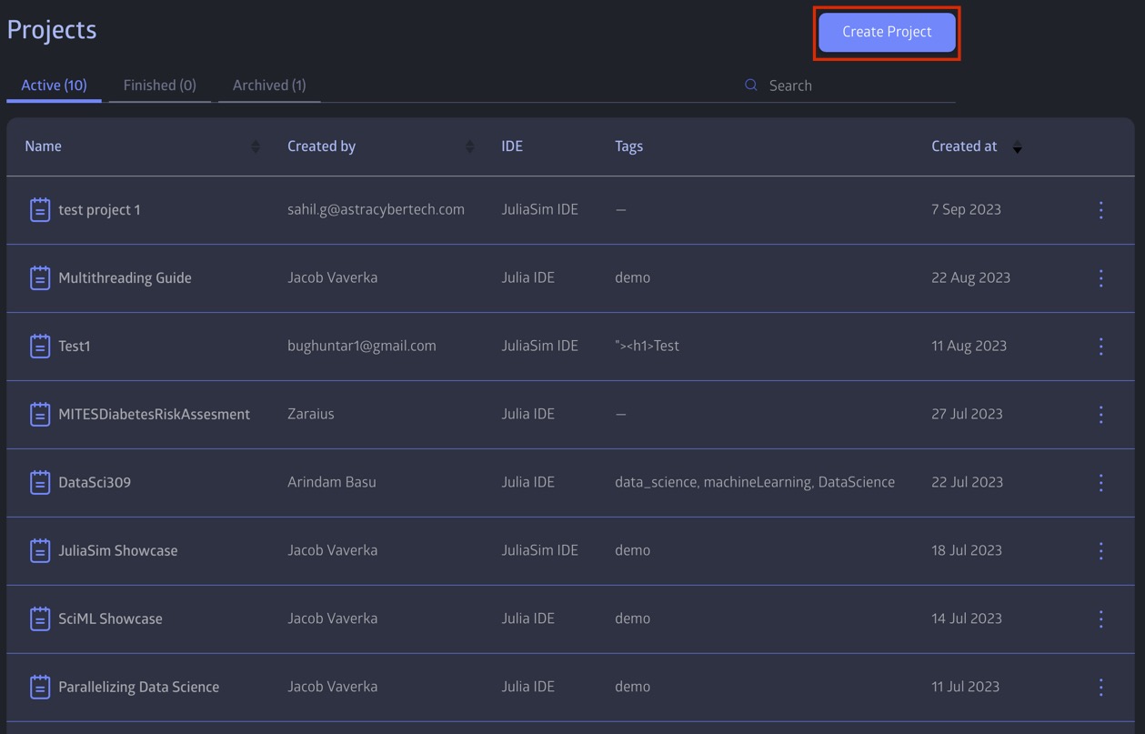This screenshot has width=1145, height=734.
Task: Click project icon next to JuliaSim Showcase
Action: 40,551
